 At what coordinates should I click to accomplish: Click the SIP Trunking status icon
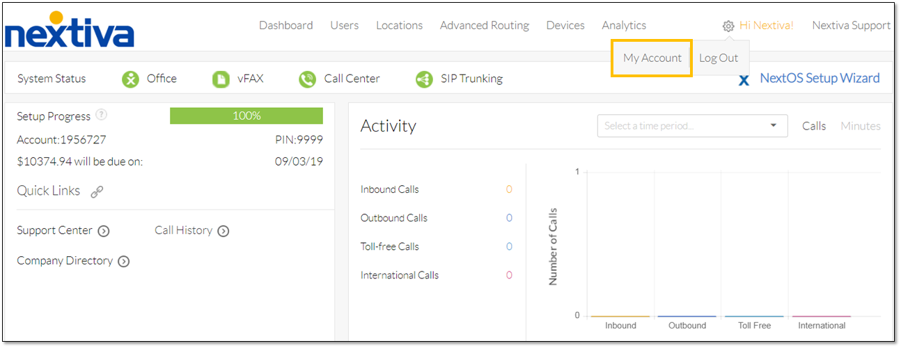click(424, 79)
